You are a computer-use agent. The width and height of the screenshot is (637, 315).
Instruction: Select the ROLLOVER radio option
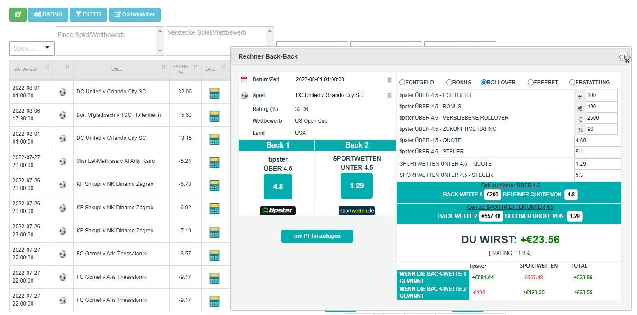(x=484, y=83)
